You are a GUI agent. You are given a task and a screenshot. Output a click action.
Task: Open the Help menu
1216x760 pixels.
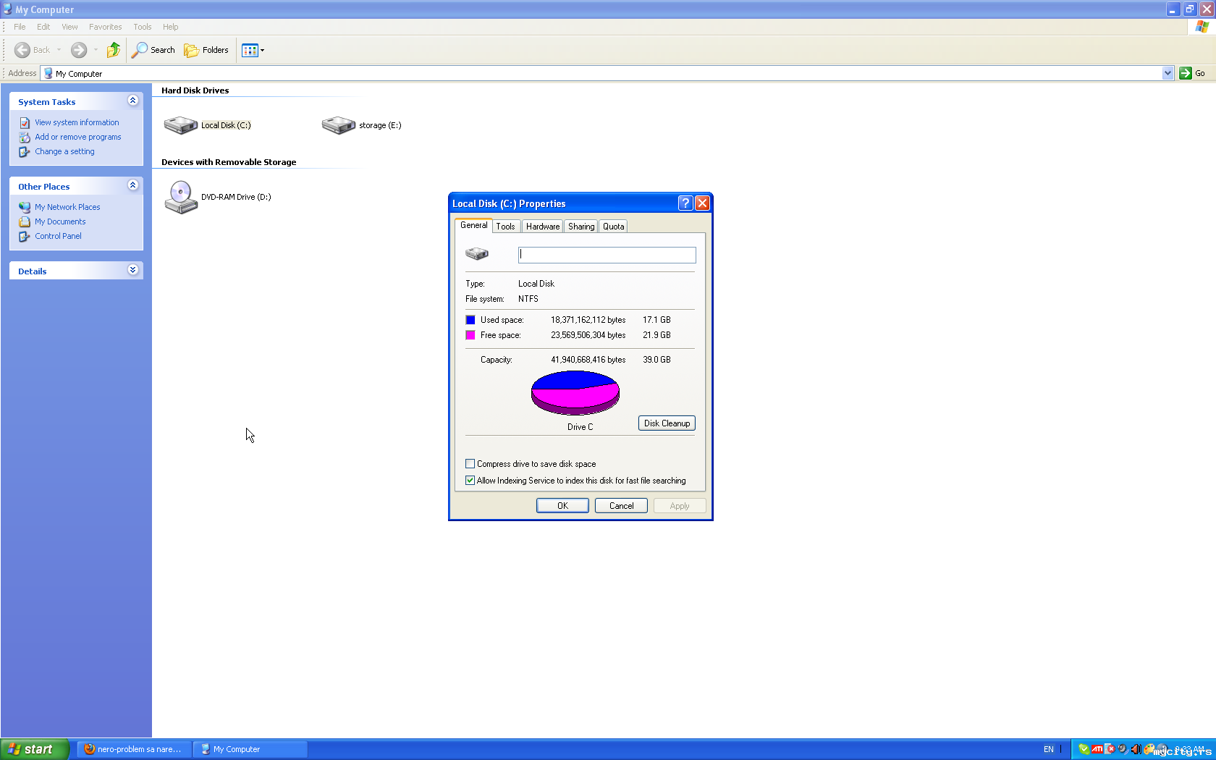(x=171, y=27)
